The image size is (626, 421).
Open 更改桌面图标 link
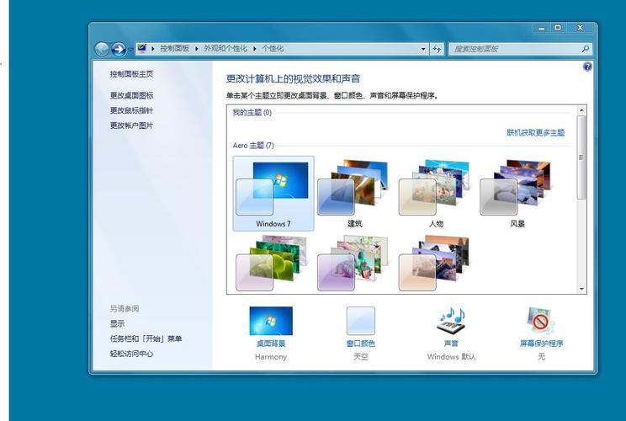pos(131,95)
